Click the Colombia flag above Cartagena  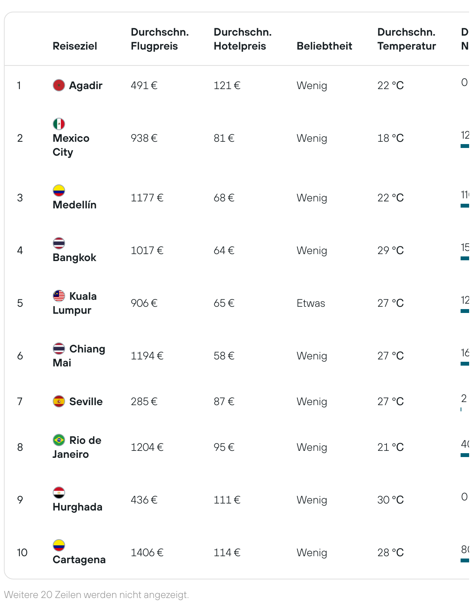pos(59,545)
